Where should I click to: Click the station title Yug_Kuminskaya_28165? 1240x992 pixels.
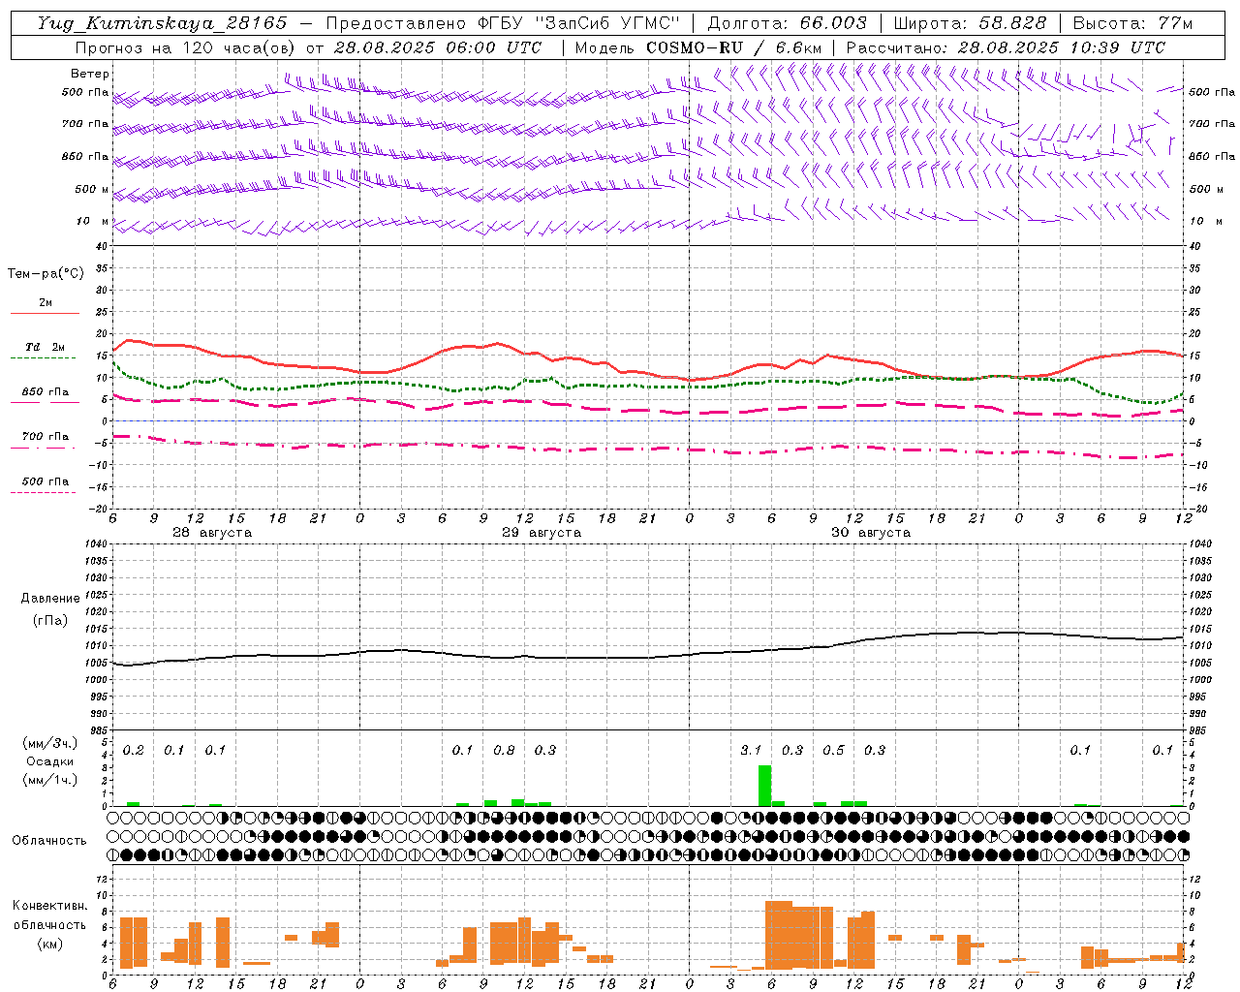click(162, 23)
